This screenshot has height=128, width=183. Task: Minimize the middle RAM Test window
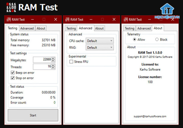point(91,20)
